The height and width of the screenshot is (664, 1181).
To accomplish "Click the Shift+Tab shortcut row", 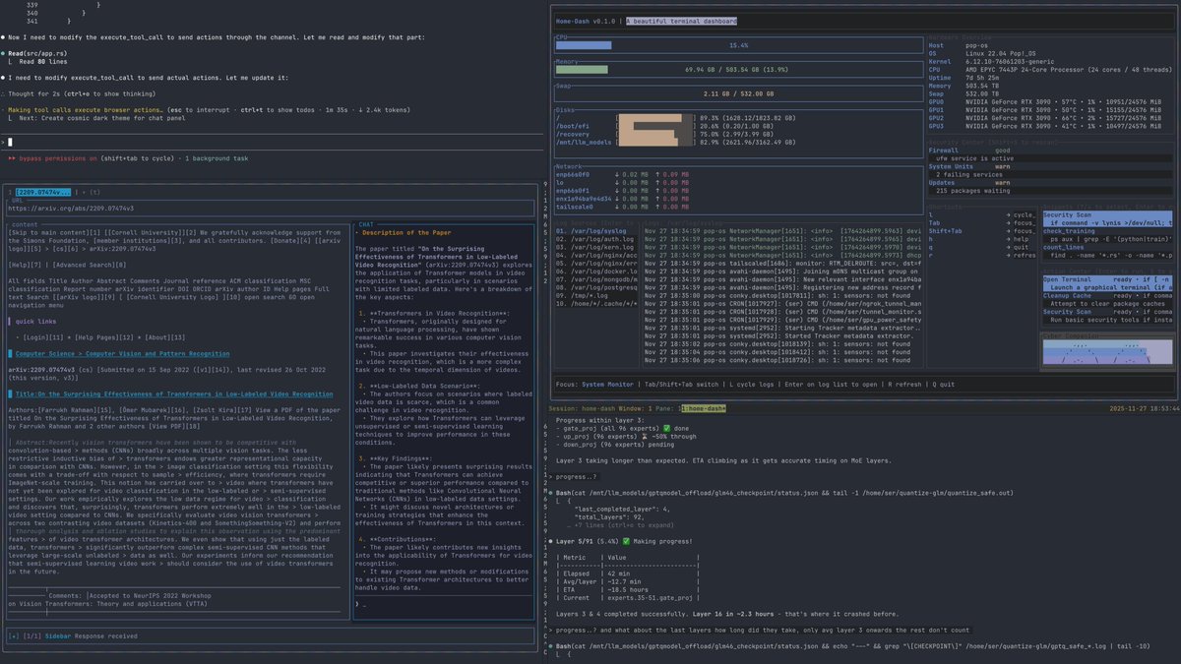I will (x=982, y=231).
